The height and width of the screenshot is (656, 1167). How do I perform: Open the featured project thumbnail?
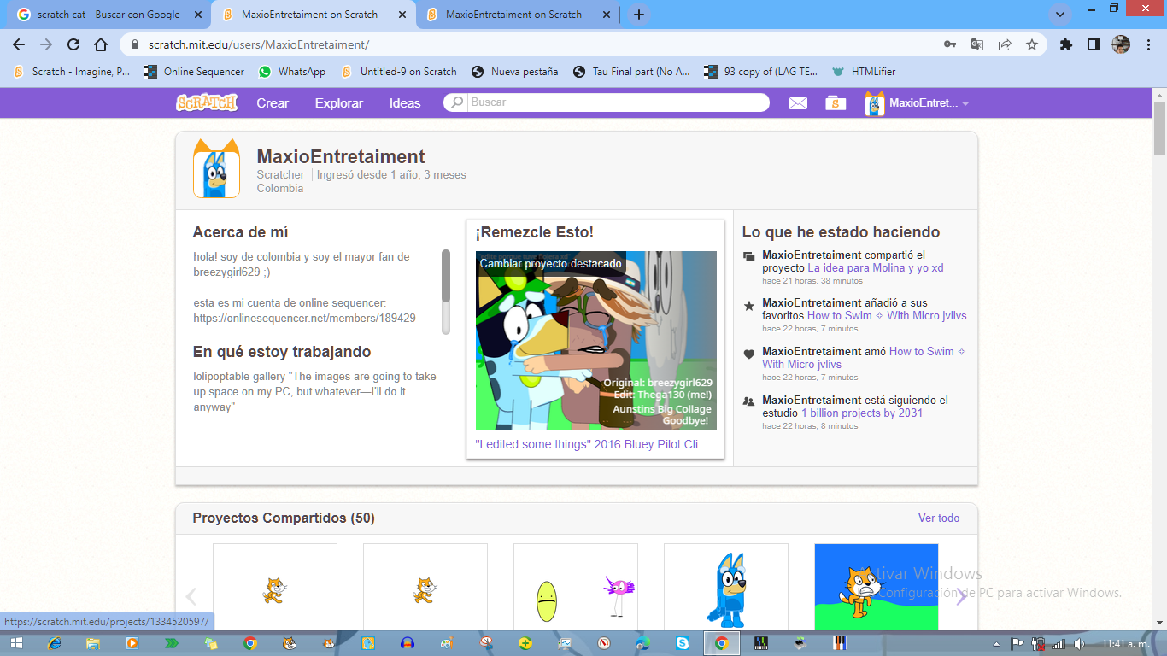pyautogui.click(x=596, y=341)
